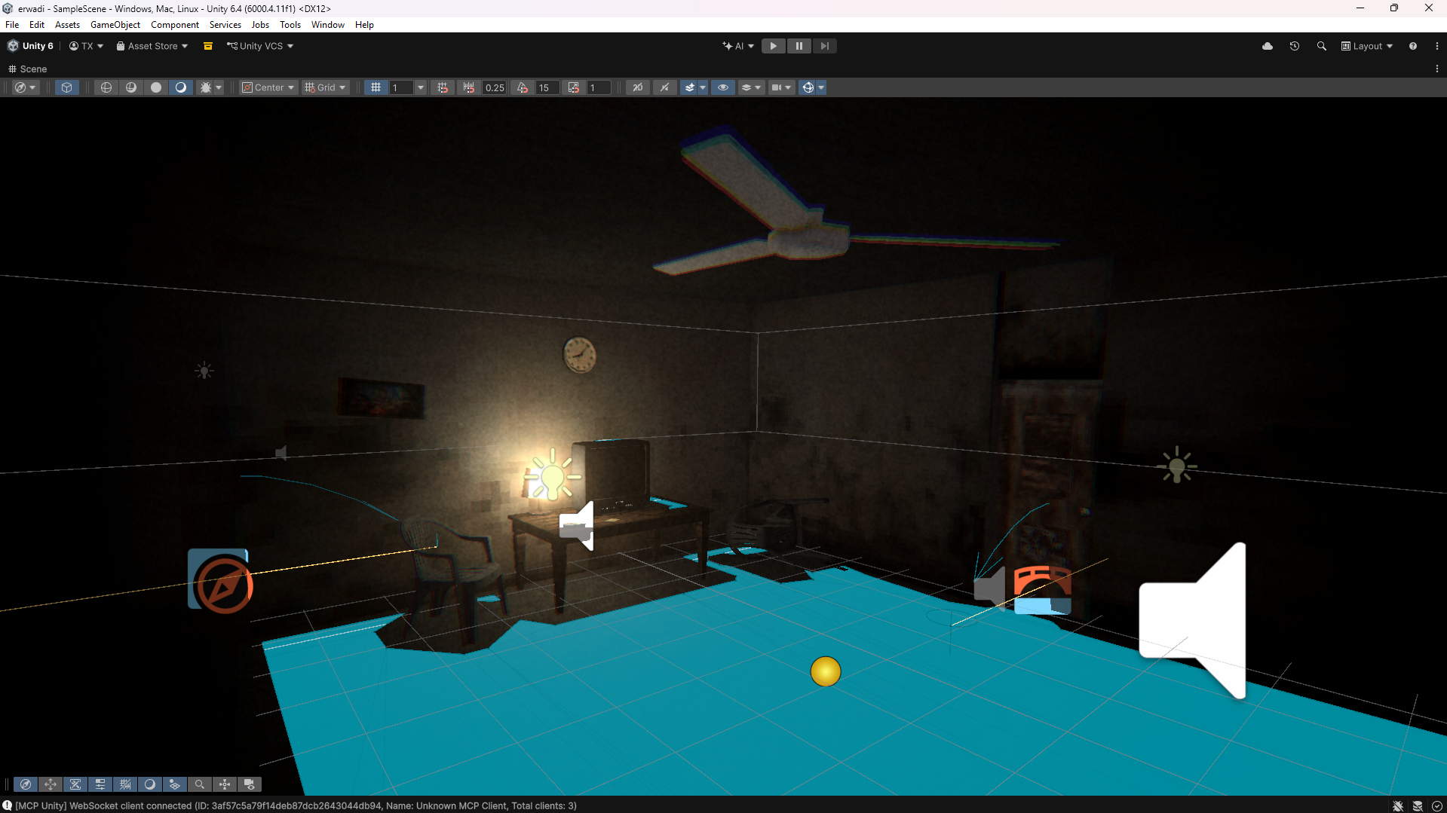Open the version history icon
The height and width of the screenshot is (813, 1447).
(x=1295, y=46)
